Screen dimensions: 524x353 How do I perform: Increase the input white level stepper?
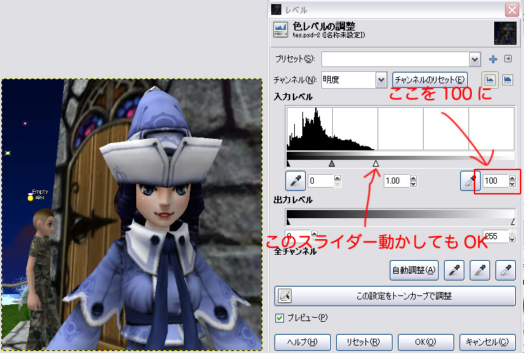pos(512,178)
